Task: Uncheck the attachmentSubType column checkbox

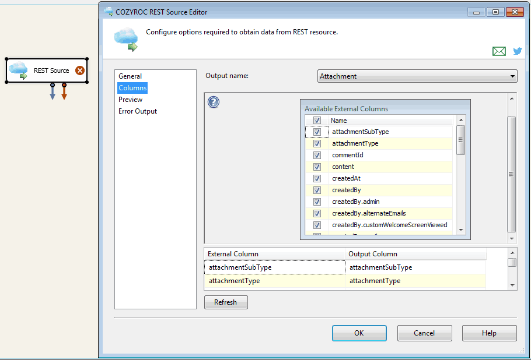Action: 317,132
